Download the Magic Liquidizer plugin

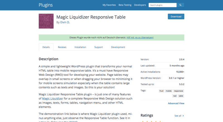click(176, 16)
